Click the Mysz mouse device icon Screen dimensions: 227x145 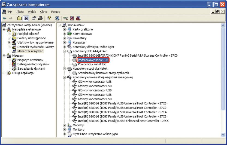[69, 134]
